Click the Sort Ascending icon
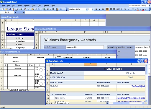The width and height of the screenshot is (151, 109). click(x=53, y=9)
